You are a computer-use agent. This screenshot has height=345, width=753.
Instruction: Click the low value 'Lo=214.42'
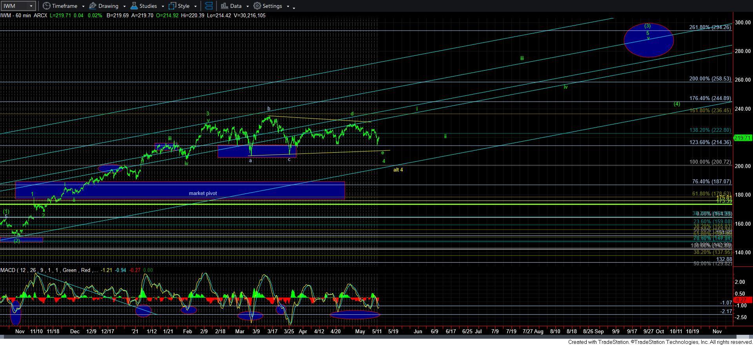click(x=219, y=16)
